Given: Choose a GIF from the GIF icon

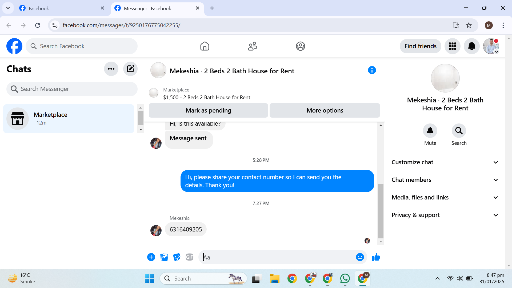Looking at the screenshot, I should tap(190, 257).
